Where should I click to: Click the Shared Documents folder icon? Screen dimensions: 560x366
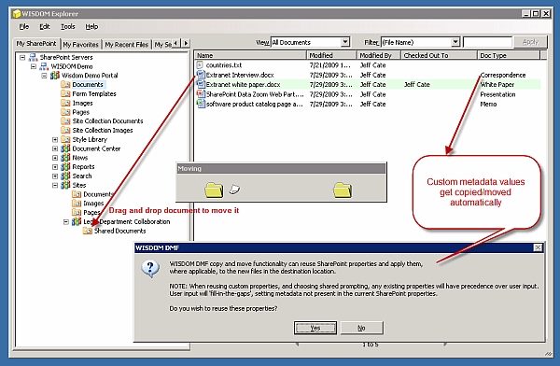pos(88,231)
